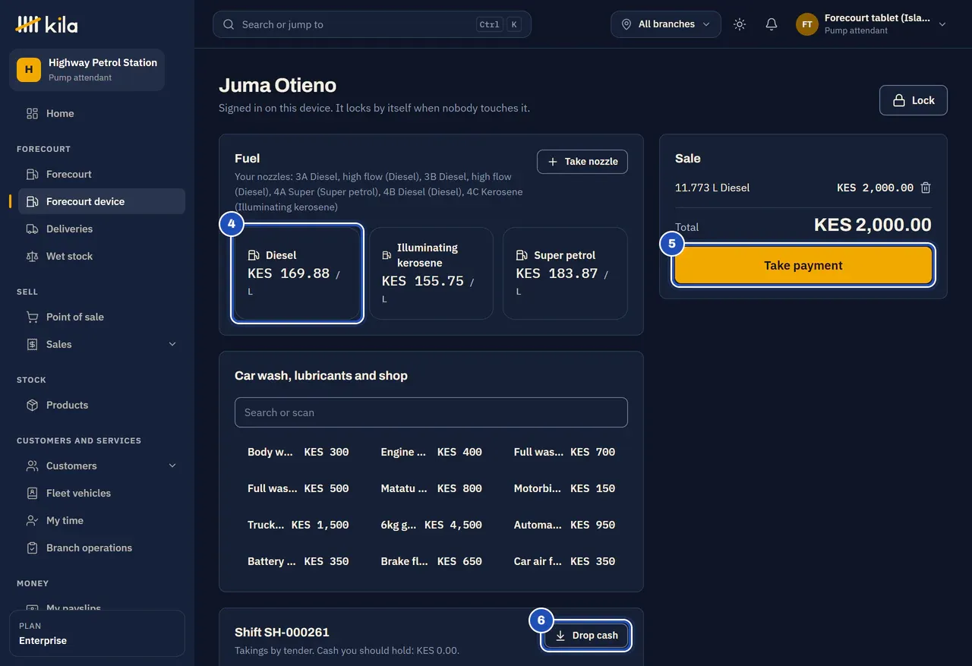This screenshot has height=666, width=972.
Task: Open the All branches dropdown
Action: click(666, 24)
